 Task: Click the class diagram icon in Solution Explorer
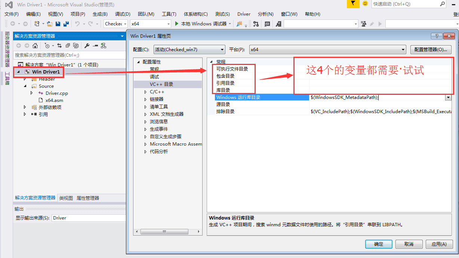pyautogui.click(x=104, y=46)
